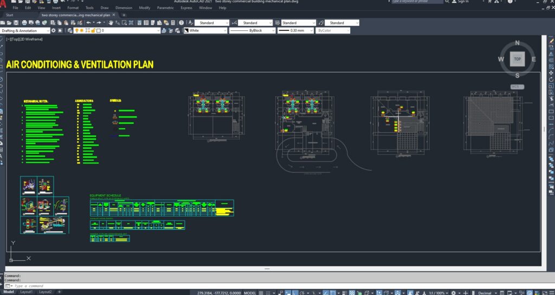Click the 1:1 / 100% annotation scale
The width and height of the screenshot is (555, 295).
click(x=438, y=292)
